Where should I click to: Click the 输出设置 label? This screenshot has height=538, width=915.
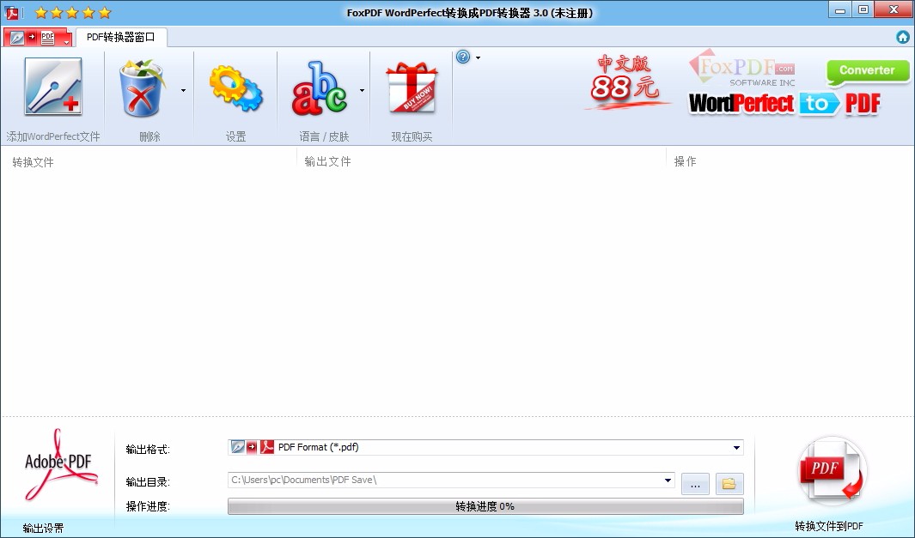pyautogui.click(x=44, y=529)
